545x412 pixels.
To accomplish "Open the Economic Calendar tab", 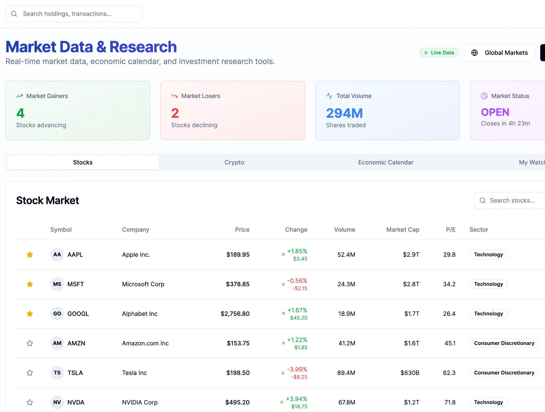I will pyautogui.click(x=386, y=162).
